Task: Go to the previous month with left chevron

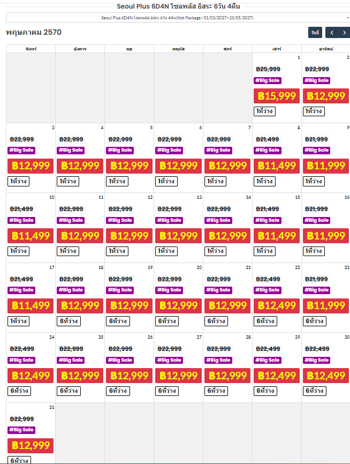Action: [332, 33]
